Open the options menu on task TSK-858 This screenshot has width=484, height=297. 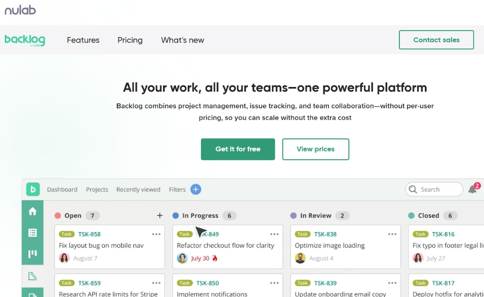click(156, 234)
